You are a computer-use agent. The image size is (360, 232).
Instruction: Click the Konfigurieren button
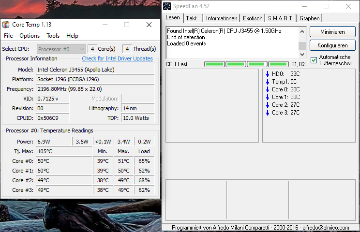pyautogui.click(x=332, y=45)
